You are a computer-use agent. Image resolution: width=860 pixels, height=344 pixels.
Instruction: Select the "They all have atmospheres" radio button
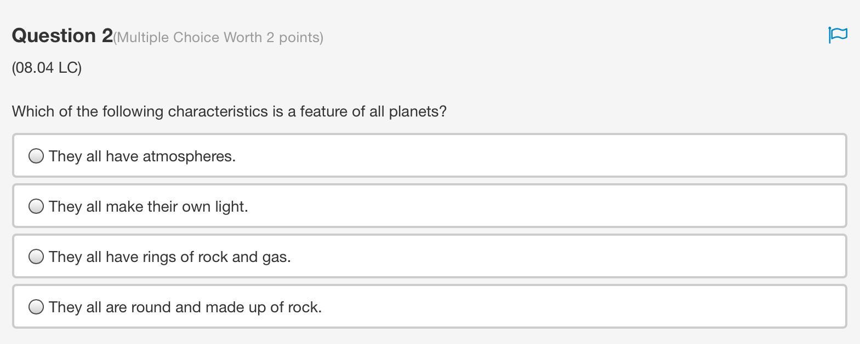coord(36,156)
